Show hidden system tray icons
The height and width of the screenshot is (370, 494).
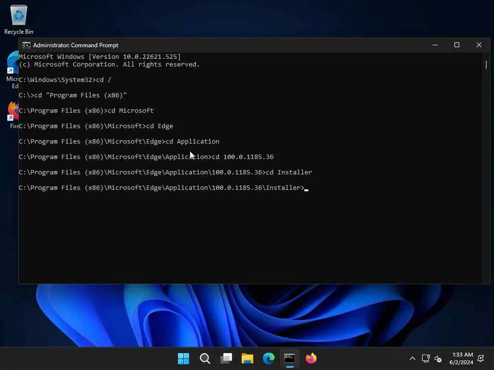coord(412,358)
